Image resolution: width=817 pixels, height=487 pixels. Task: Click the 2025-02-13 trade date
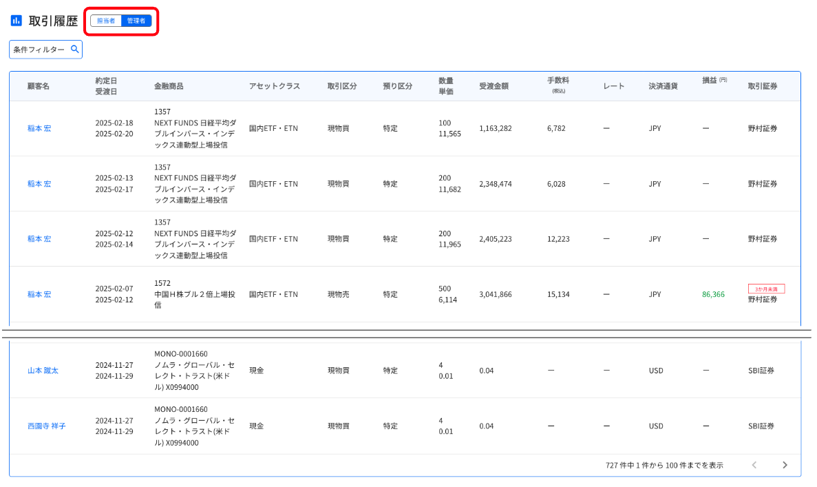coord(114,178)
